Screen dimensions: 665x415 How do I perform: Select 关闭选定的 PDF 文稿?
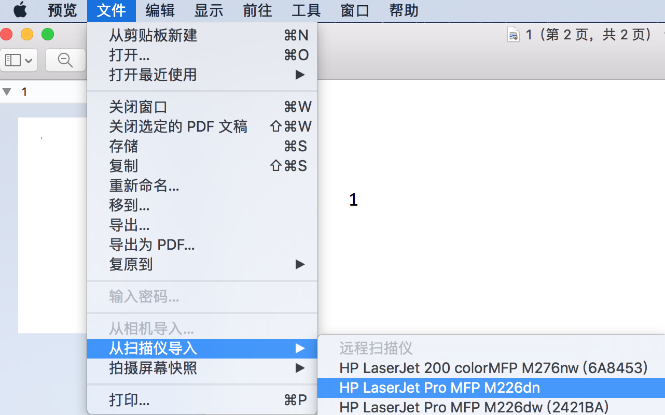pos(202,126)
